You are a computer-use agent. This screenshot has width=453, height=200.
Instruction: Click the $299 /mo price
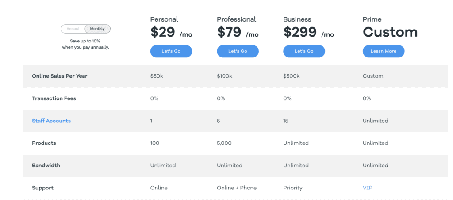308,32
